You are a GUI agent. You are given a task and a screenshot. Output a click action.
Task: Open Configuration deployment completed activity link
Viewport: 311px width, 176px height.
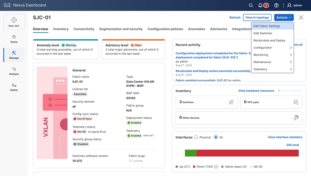click(x=213, y=55)
